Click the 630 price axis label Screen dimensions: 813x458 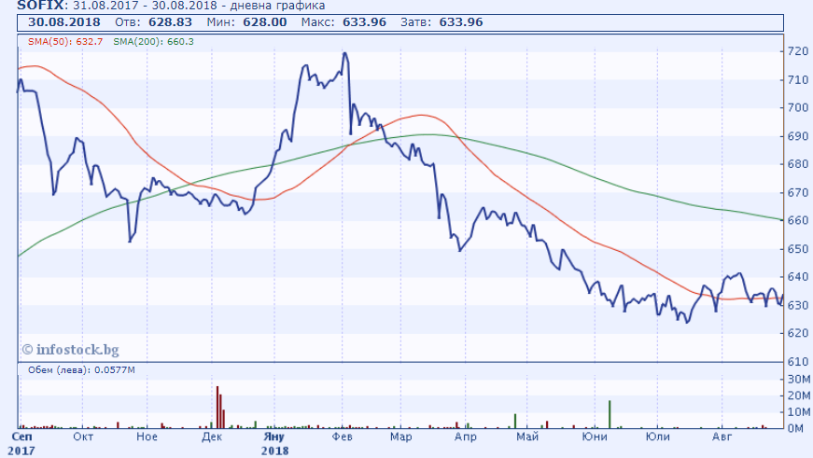(798, 305)
